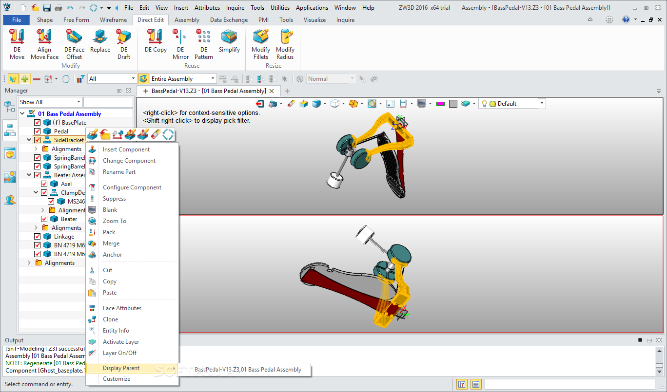The height and width of the screenshot is (392, 667).
Task: Open the Settings gear icon
Action: (609, 20)
